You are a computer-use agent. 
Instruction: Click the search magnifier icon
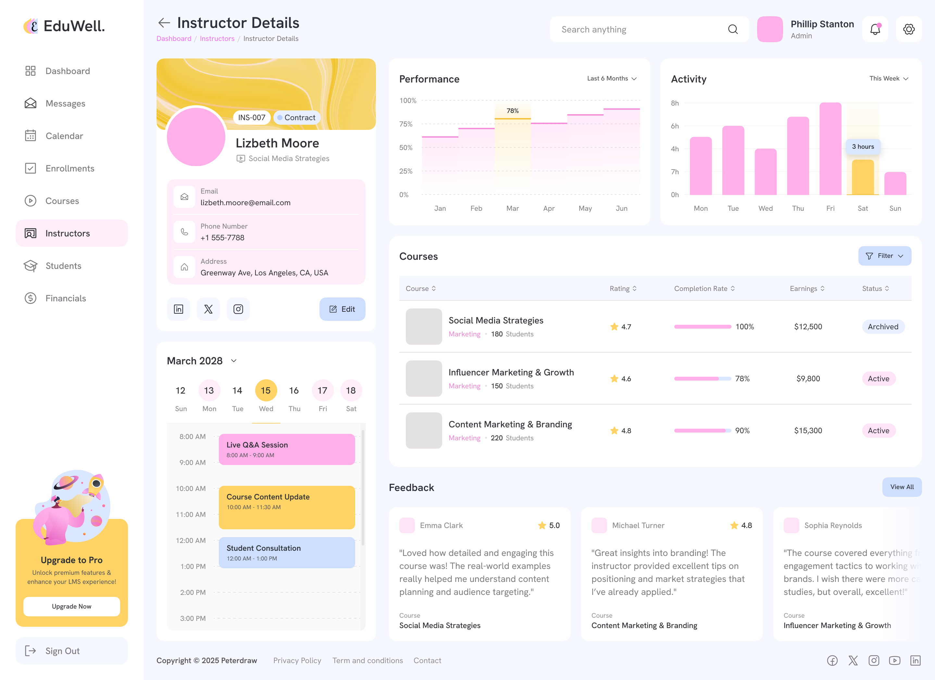[x=733, y=29]
